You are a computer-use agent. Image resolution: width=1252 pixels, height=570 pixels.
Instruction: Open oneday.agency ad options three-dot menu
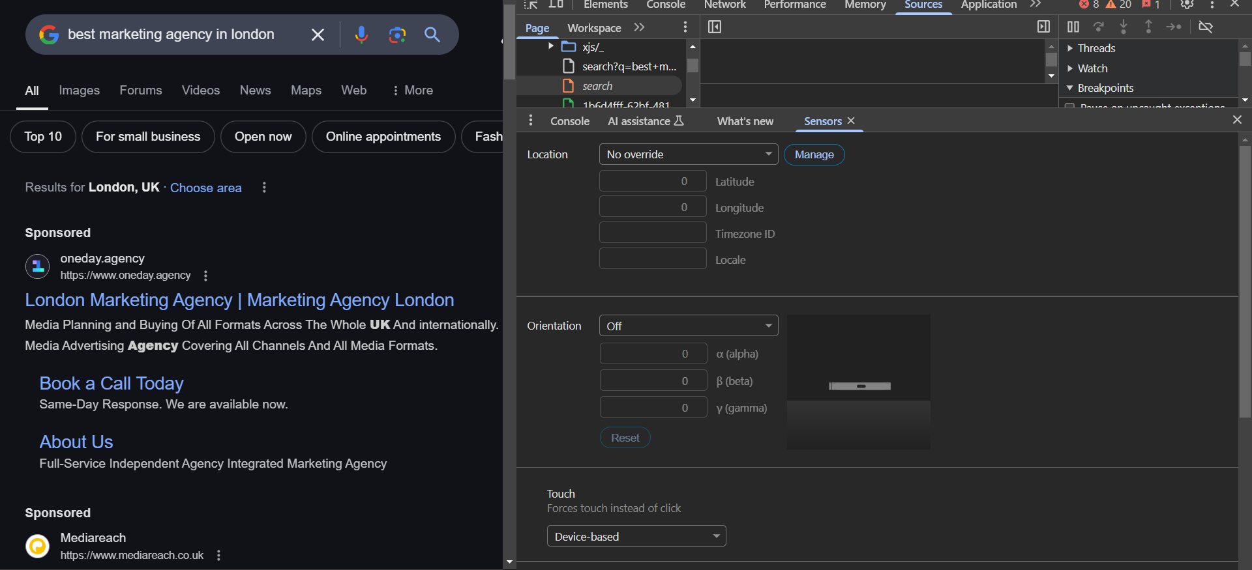[x=206, y=276]
